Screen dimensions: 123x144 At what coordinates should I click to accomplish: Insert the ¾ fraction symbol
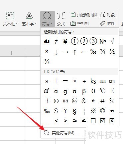tap(103, 51)
